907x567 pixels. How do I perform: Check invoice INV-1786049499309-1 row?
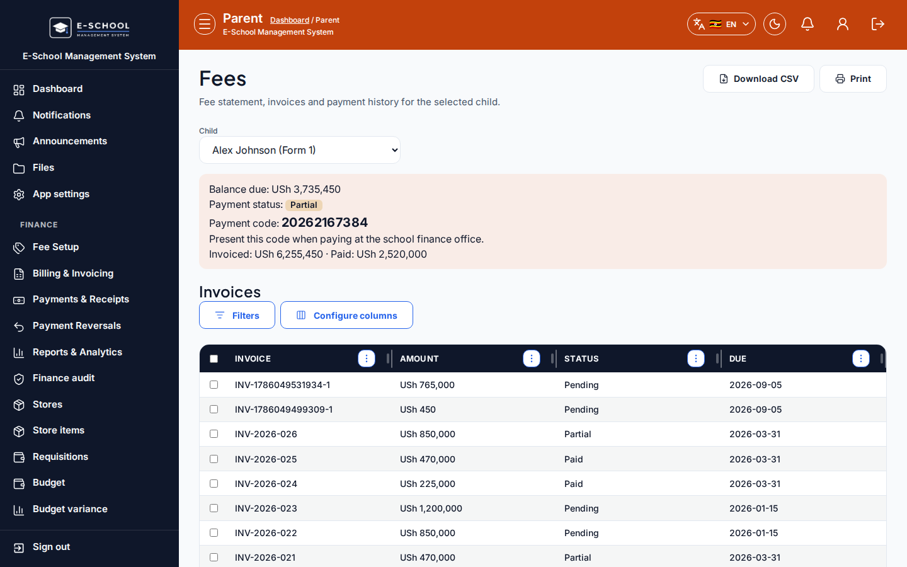[x=214, y=409]
